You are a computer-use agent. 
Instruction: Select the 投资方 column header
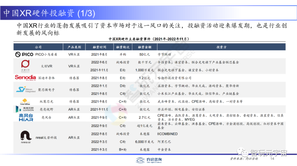pos(221,47)
